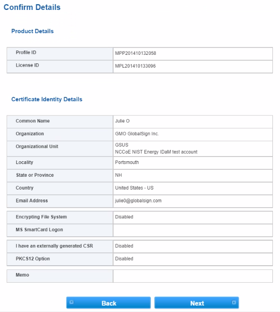Click the empty Memo field
The height and width of the screenshot is (312, 280).
(x=193, y=276)
